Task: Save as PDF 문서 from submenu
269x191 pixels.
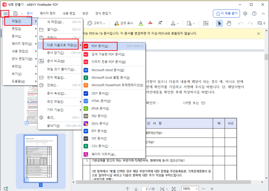Action: click(x=114, y=46)
